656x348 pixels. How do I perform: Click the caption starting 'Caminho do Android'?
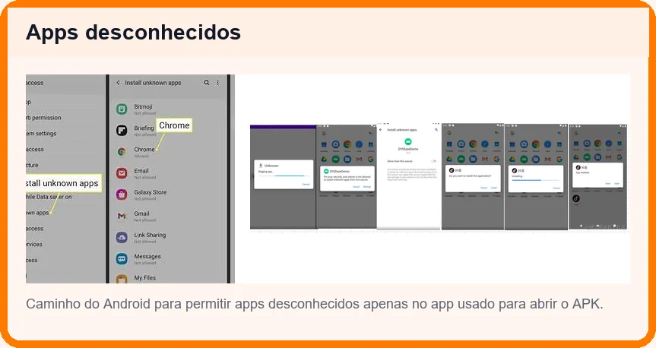(x=315, y=304)
